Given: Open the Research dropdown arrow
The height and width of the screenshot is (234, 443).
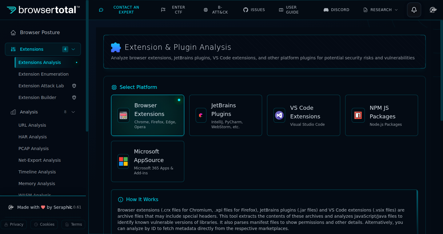Looking at the screenshot, I should coord(396,10).
